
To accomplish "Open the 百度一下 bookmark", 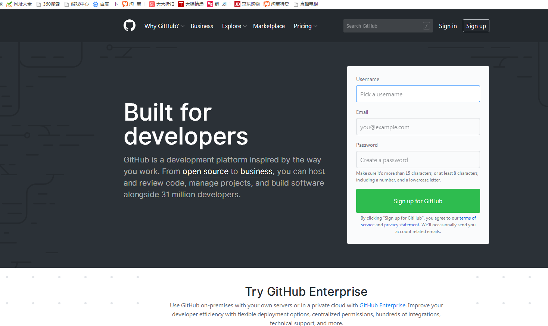I will coord(105,4).
